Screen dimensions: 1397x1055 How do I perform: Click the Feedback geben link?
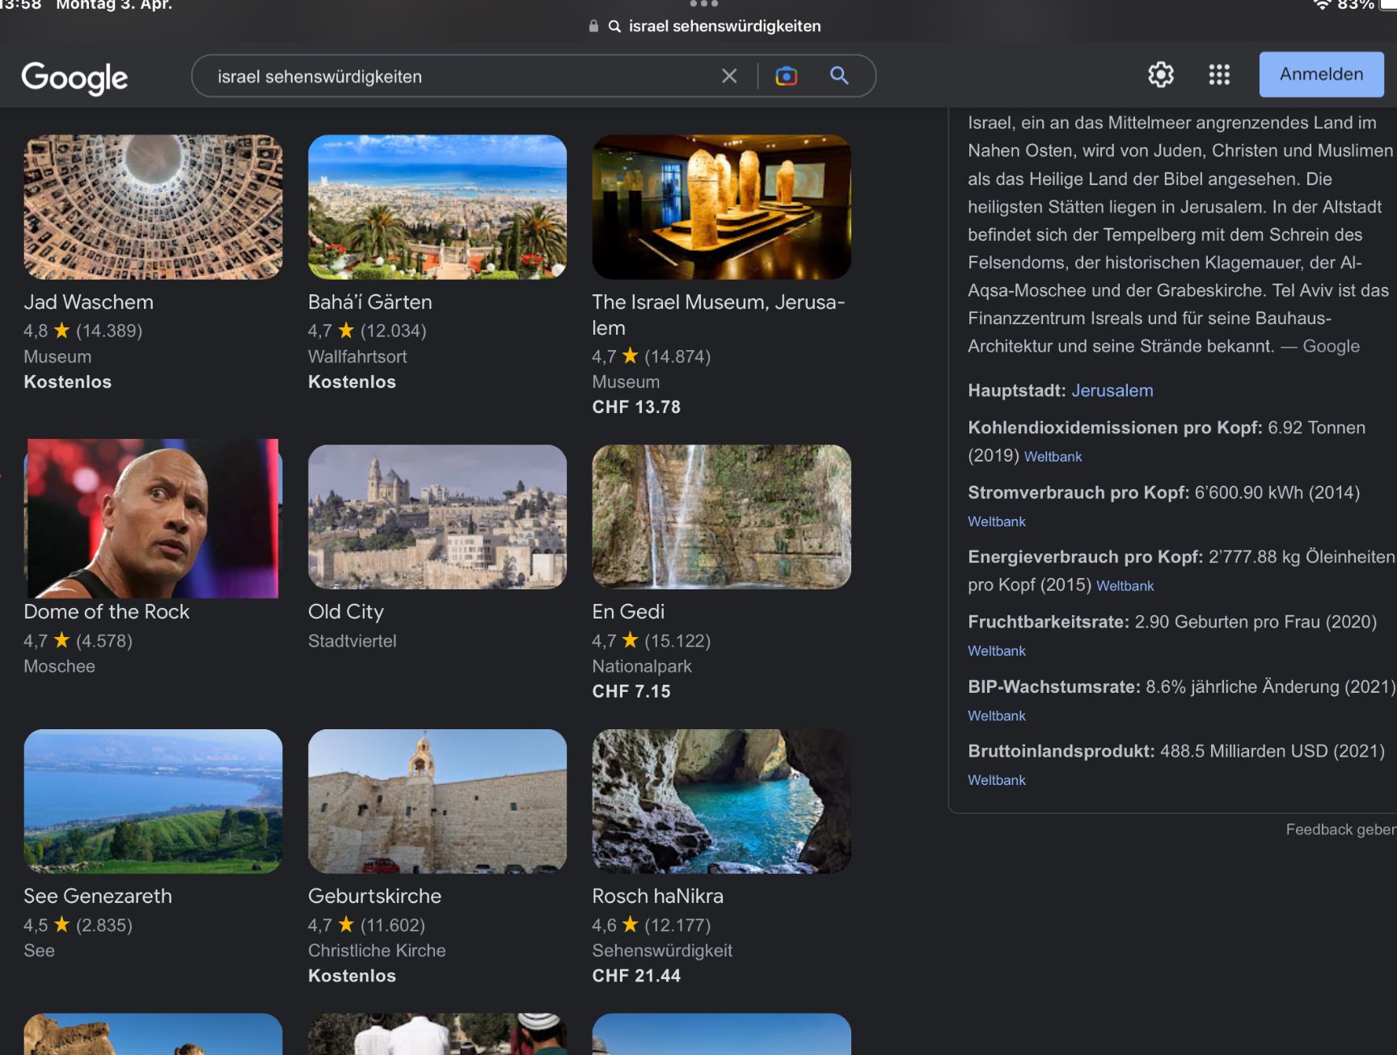[x=1340, y=829]
